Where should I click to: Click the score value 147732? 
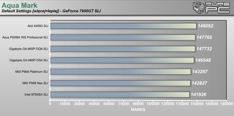tap(204, 49)
